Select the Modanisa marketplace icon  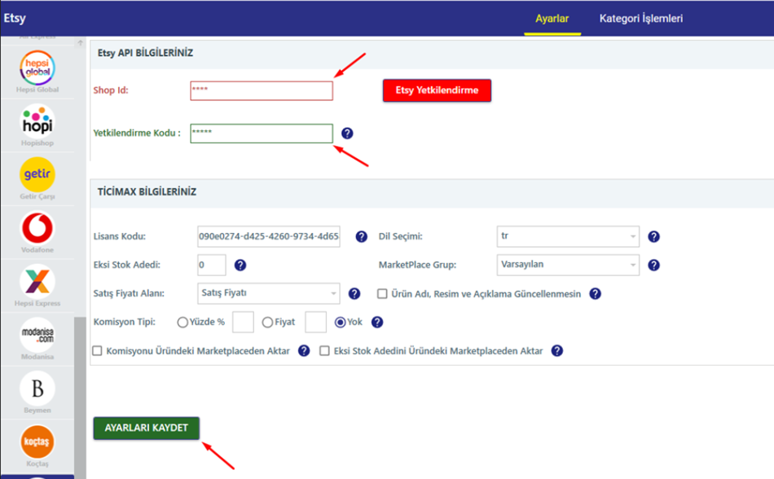click(x=37, y=335)
